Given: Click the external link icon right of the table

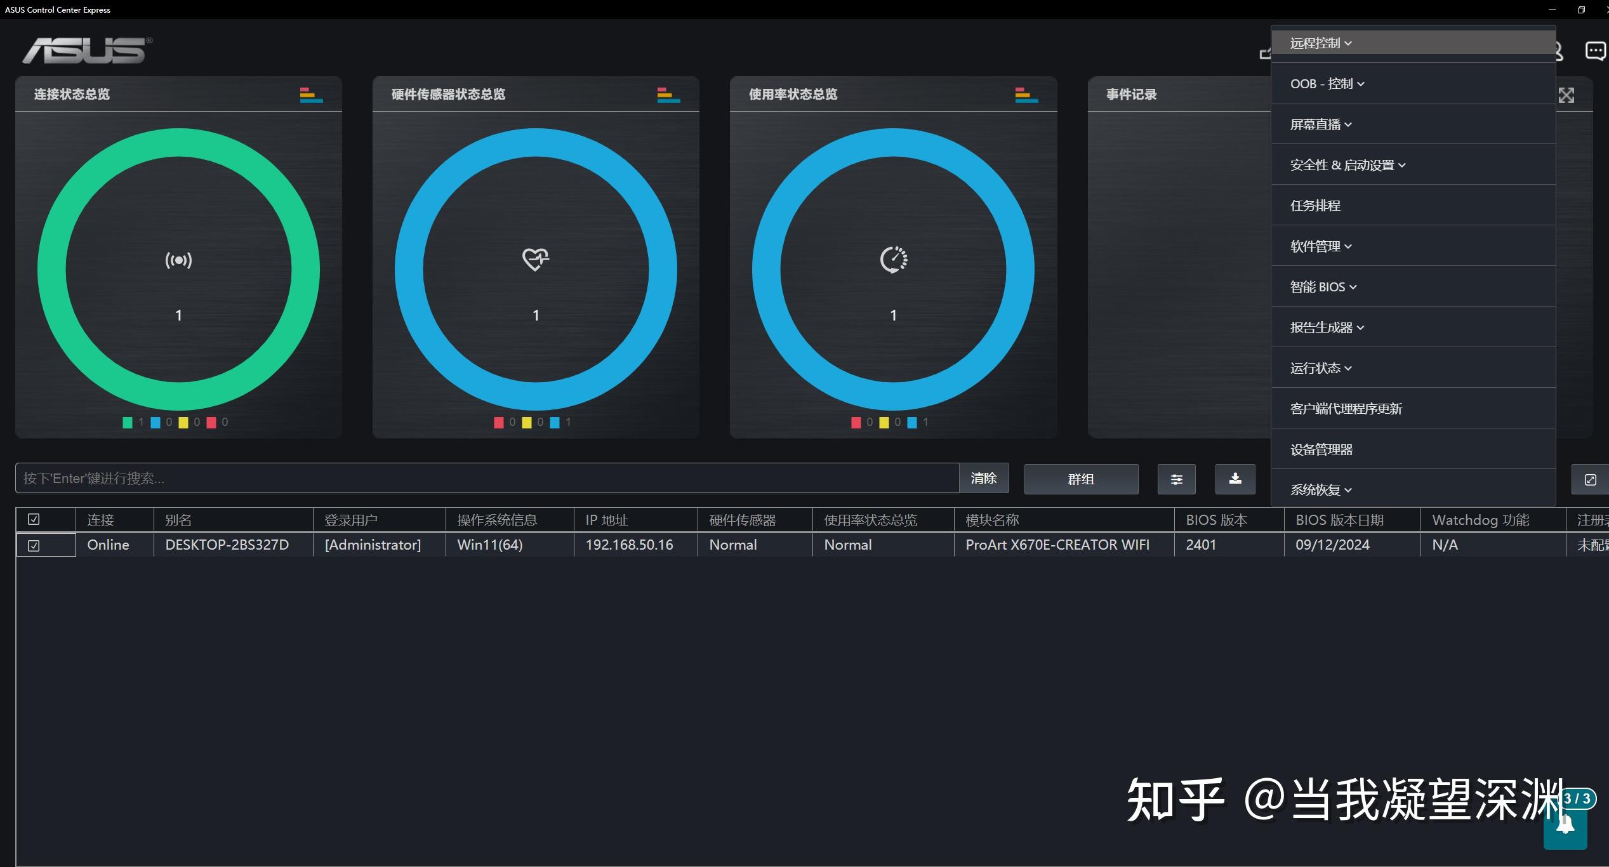Looking at the screenshot, I should pyautogui.click(x=1589, y=479).
